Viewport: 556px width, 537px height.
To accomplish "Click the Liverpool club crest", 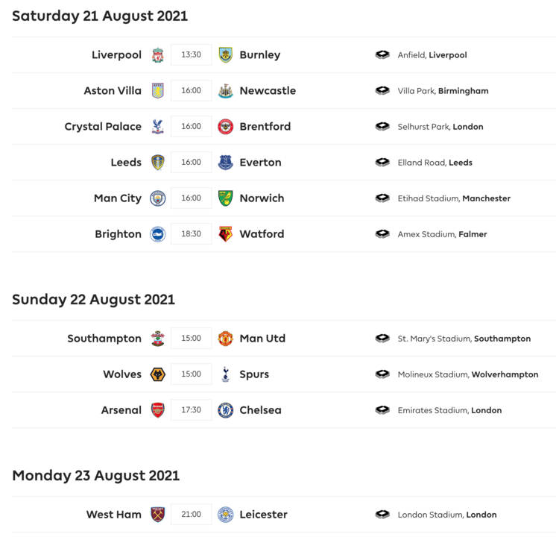I will coord(157,55).
